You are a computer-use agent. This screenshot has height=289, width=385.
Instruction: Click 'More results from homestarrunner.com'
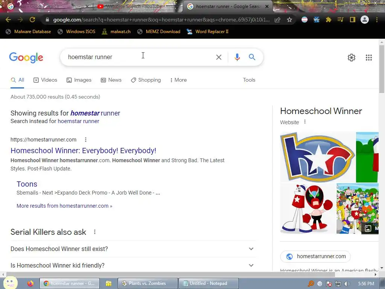(x=64, y=206)
